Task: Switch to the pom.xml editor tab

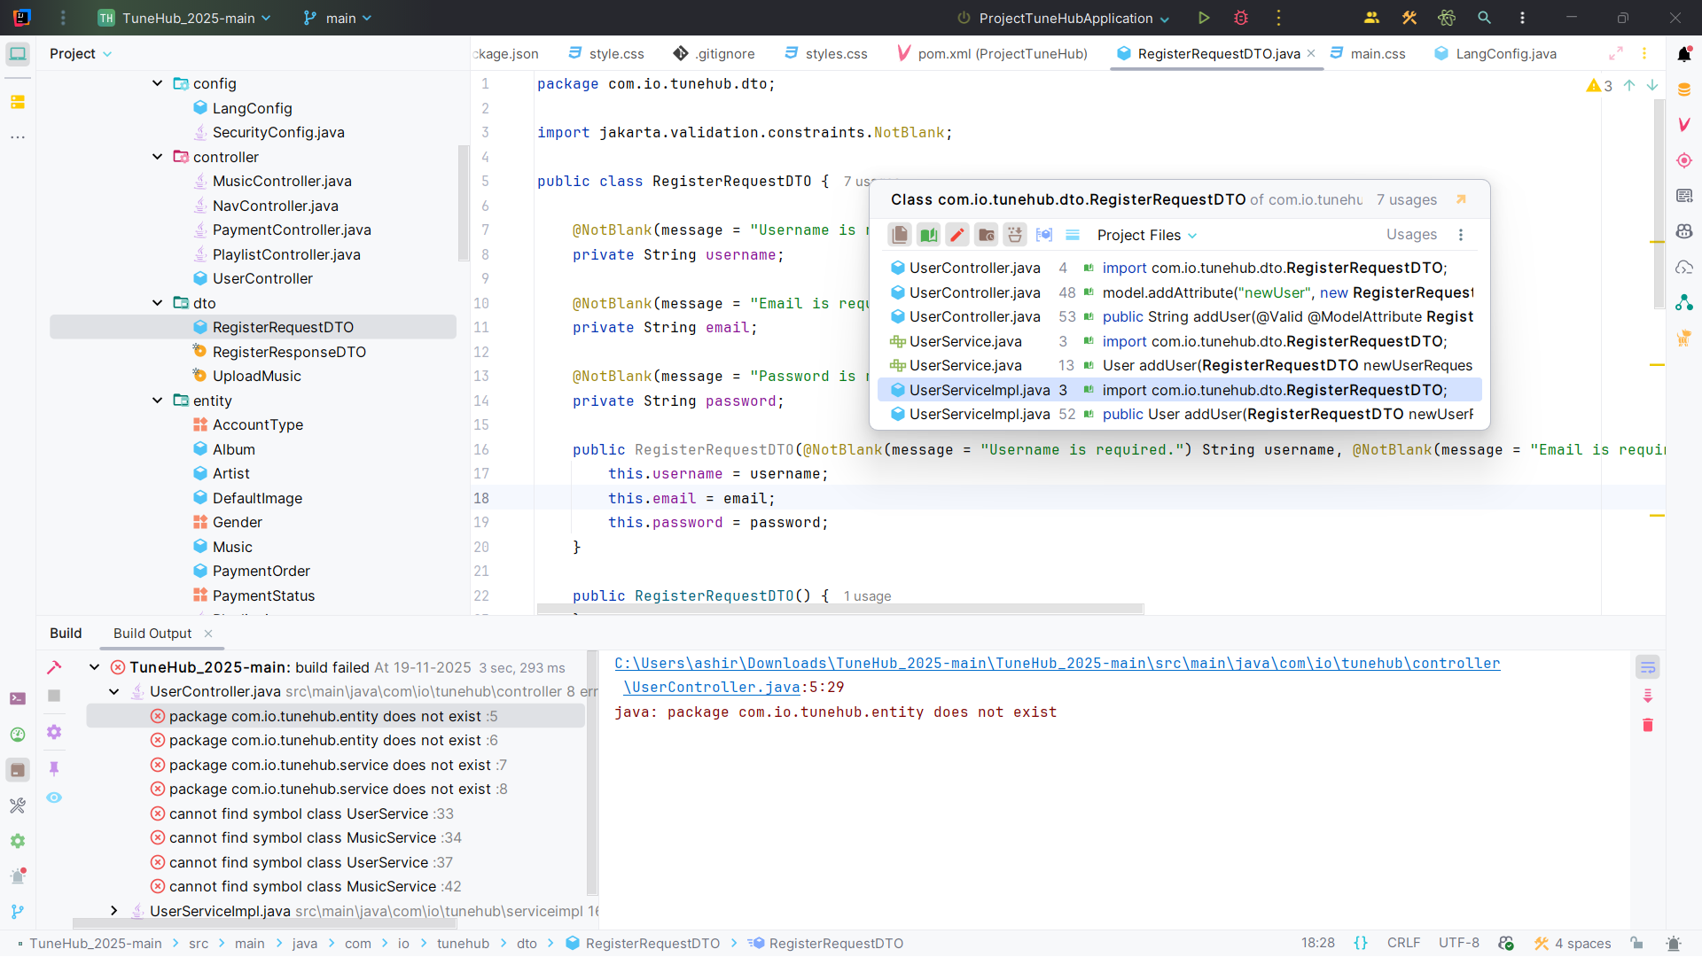Action: pos(993,54)
